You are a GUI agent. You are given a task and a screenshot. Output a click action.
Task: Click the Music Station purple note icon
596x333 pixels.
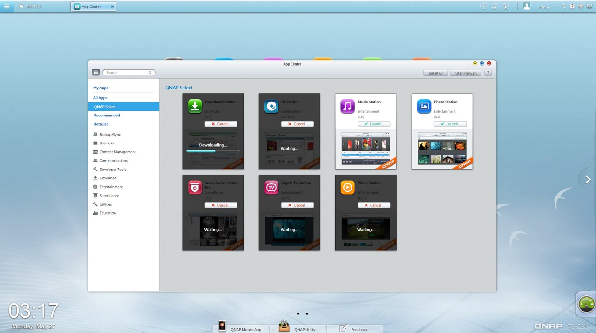(x=348, y=106)
